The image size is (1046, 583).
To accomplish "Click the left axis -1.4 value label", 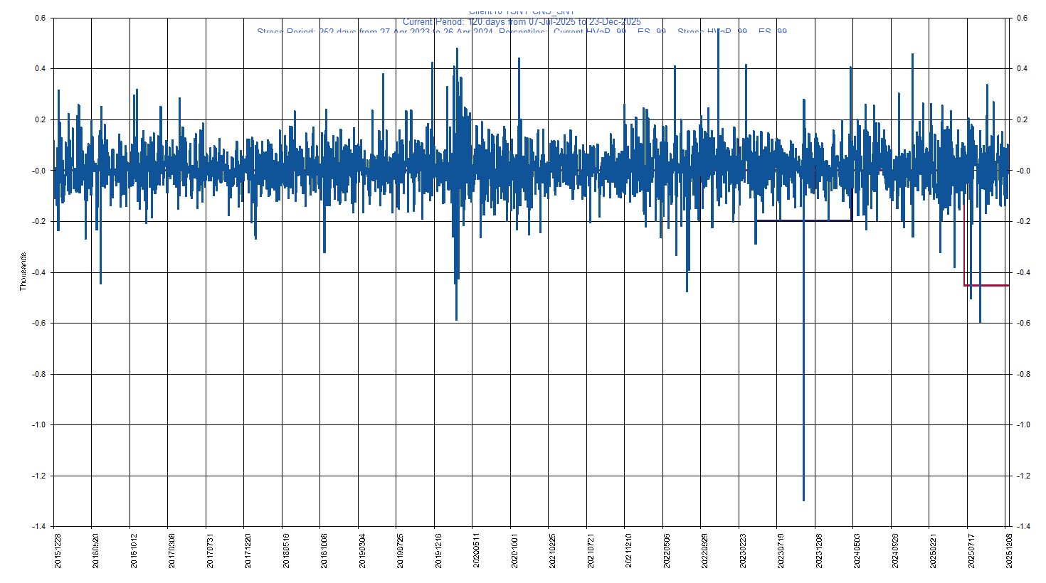I will click(39, 526).
